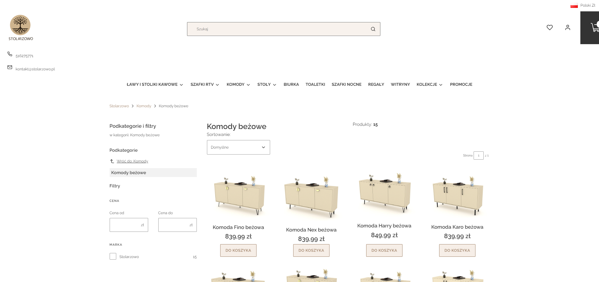Screen dimensions: 599x282
Task: Add Komoda Fino beżowa to cart
Action: [x=238, y=250]
